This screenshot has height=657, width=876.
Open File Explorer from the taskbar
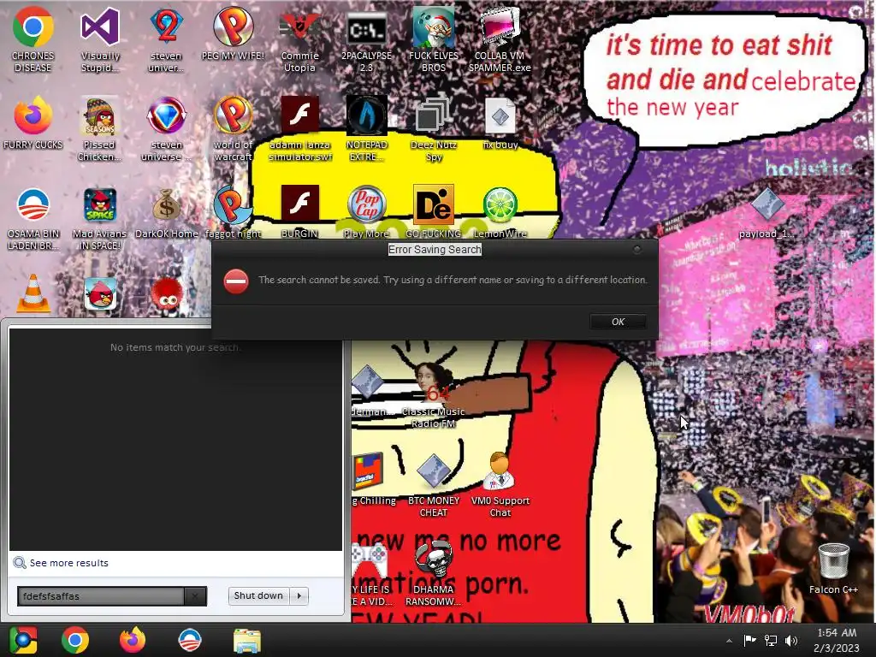click(x=247, y=640)
